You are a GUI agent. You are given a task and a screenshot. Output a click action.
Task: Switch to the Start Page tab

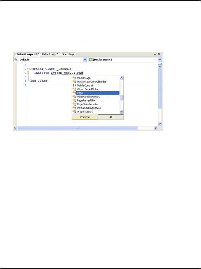pos(68,54)
